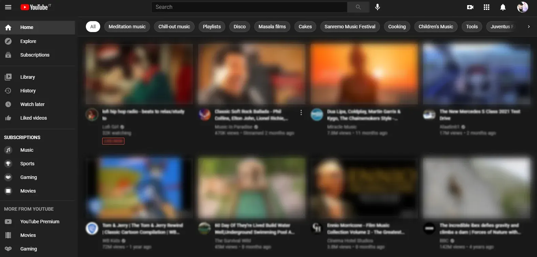Click the Sports trophy icon
Image resolution: width=537 pixels, height=257 pixels.
[x=8, y=164]
